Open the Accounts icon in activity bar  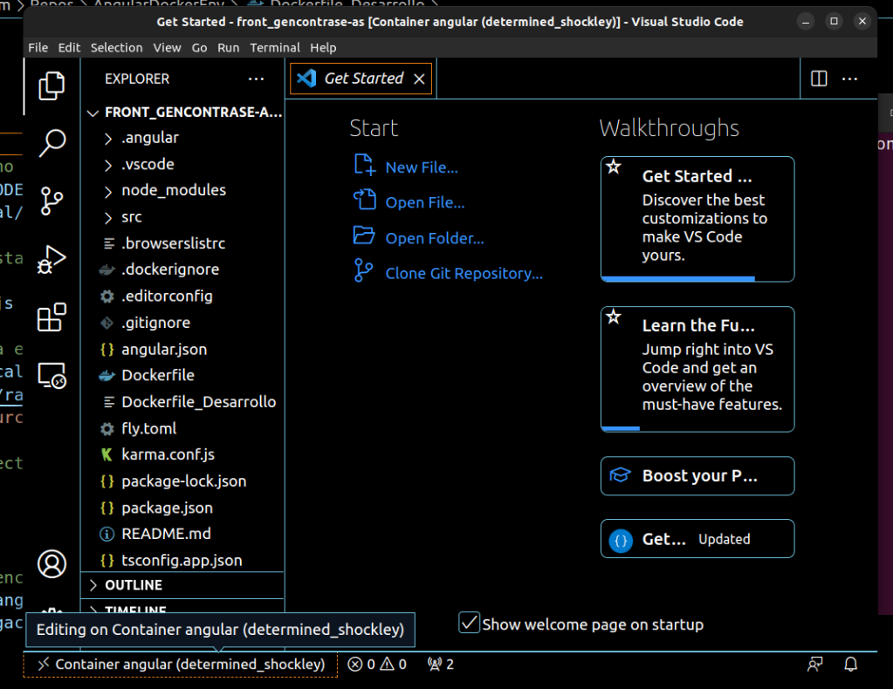[52, 564]
